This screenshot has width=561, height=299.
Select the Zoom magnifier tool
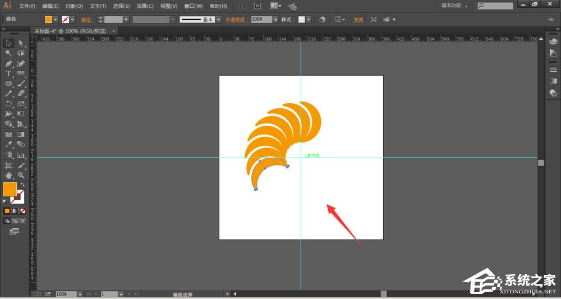click(x=21, y=175)
